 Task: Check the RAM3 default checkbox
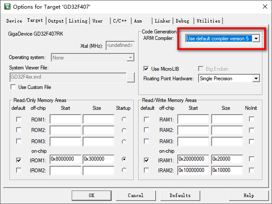(x=146, y=141)
